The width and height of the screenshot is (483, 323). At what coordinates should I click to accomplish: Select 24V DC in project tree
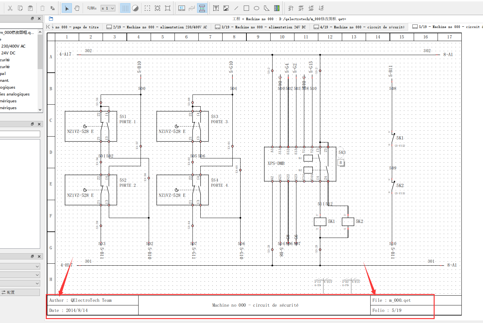tap(8, 53)
